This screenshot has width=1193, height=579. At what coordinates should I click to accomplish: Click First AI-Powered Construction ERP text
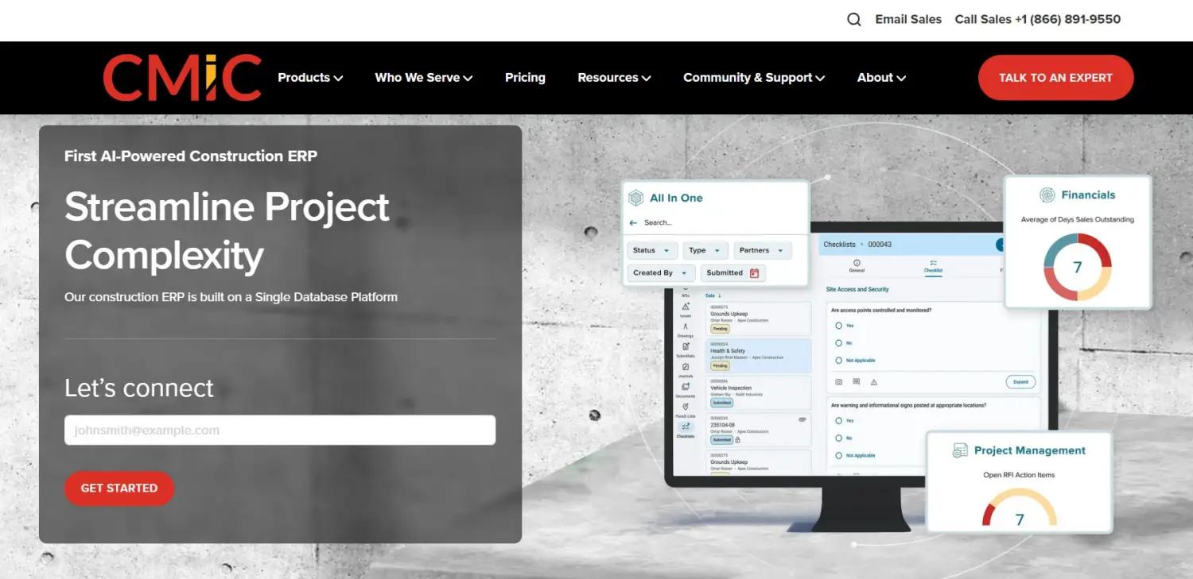191,156
